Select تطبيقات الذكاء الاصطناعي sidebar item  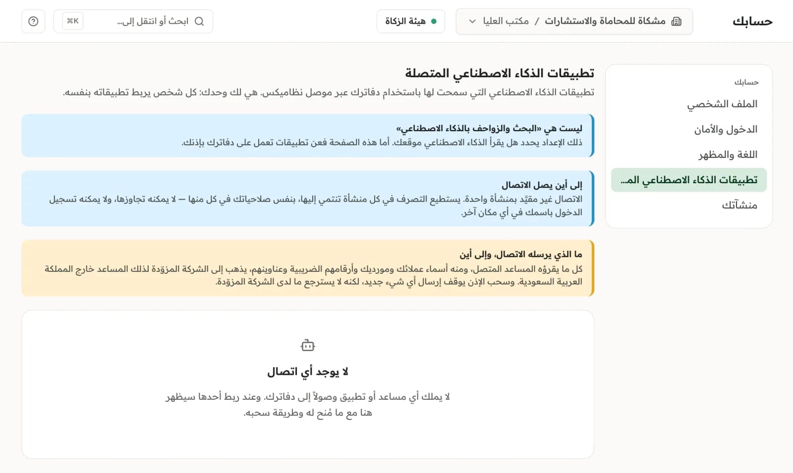click(689, 180)
